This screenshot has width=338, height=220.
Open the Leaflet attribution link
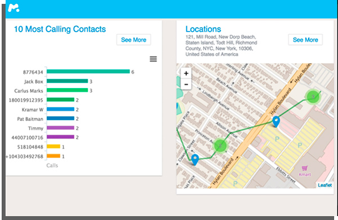point(325,185)
